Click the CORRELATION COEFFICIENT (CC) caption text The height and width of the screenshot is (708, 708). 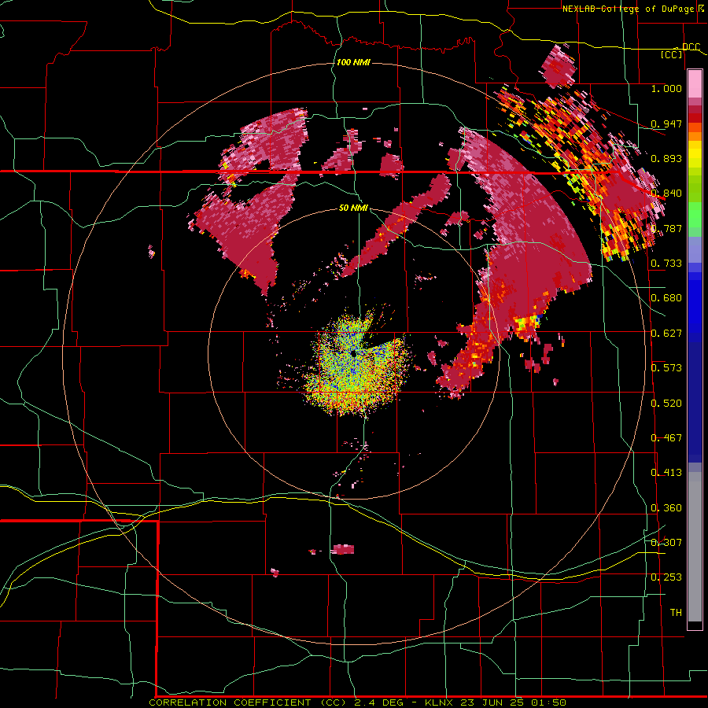click(248, 702)
